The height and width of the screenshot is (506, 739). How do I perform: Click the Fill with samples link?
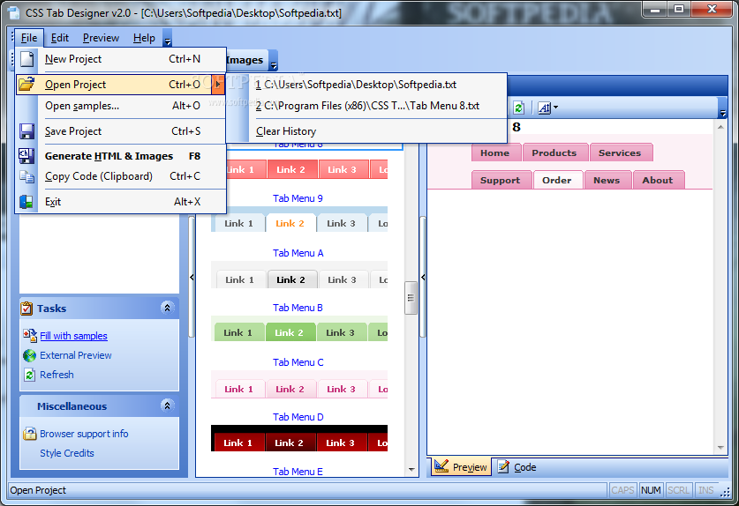tap(73, 336)
